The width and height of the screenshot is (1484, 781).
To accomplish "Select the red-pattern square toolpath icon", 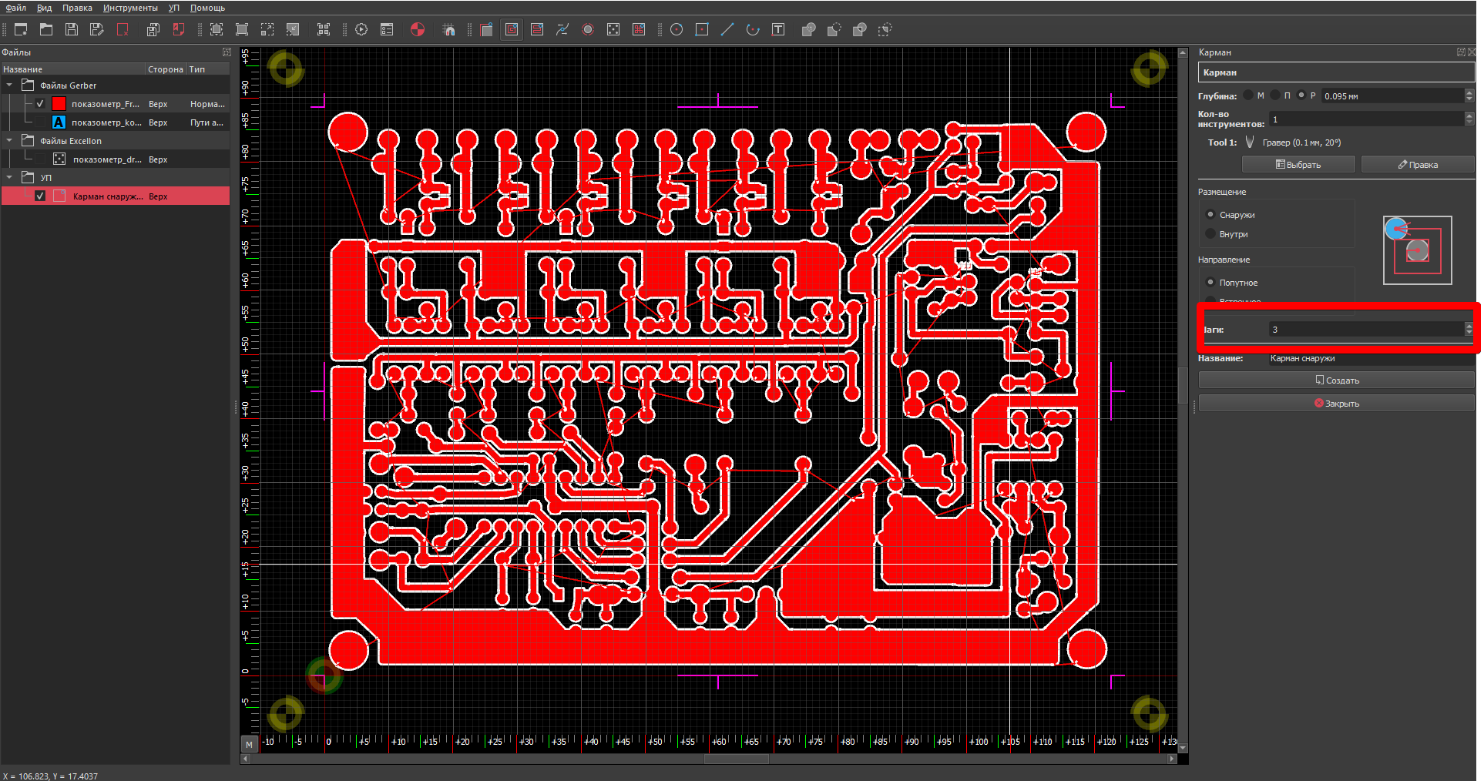I will [x=639, y=29].
